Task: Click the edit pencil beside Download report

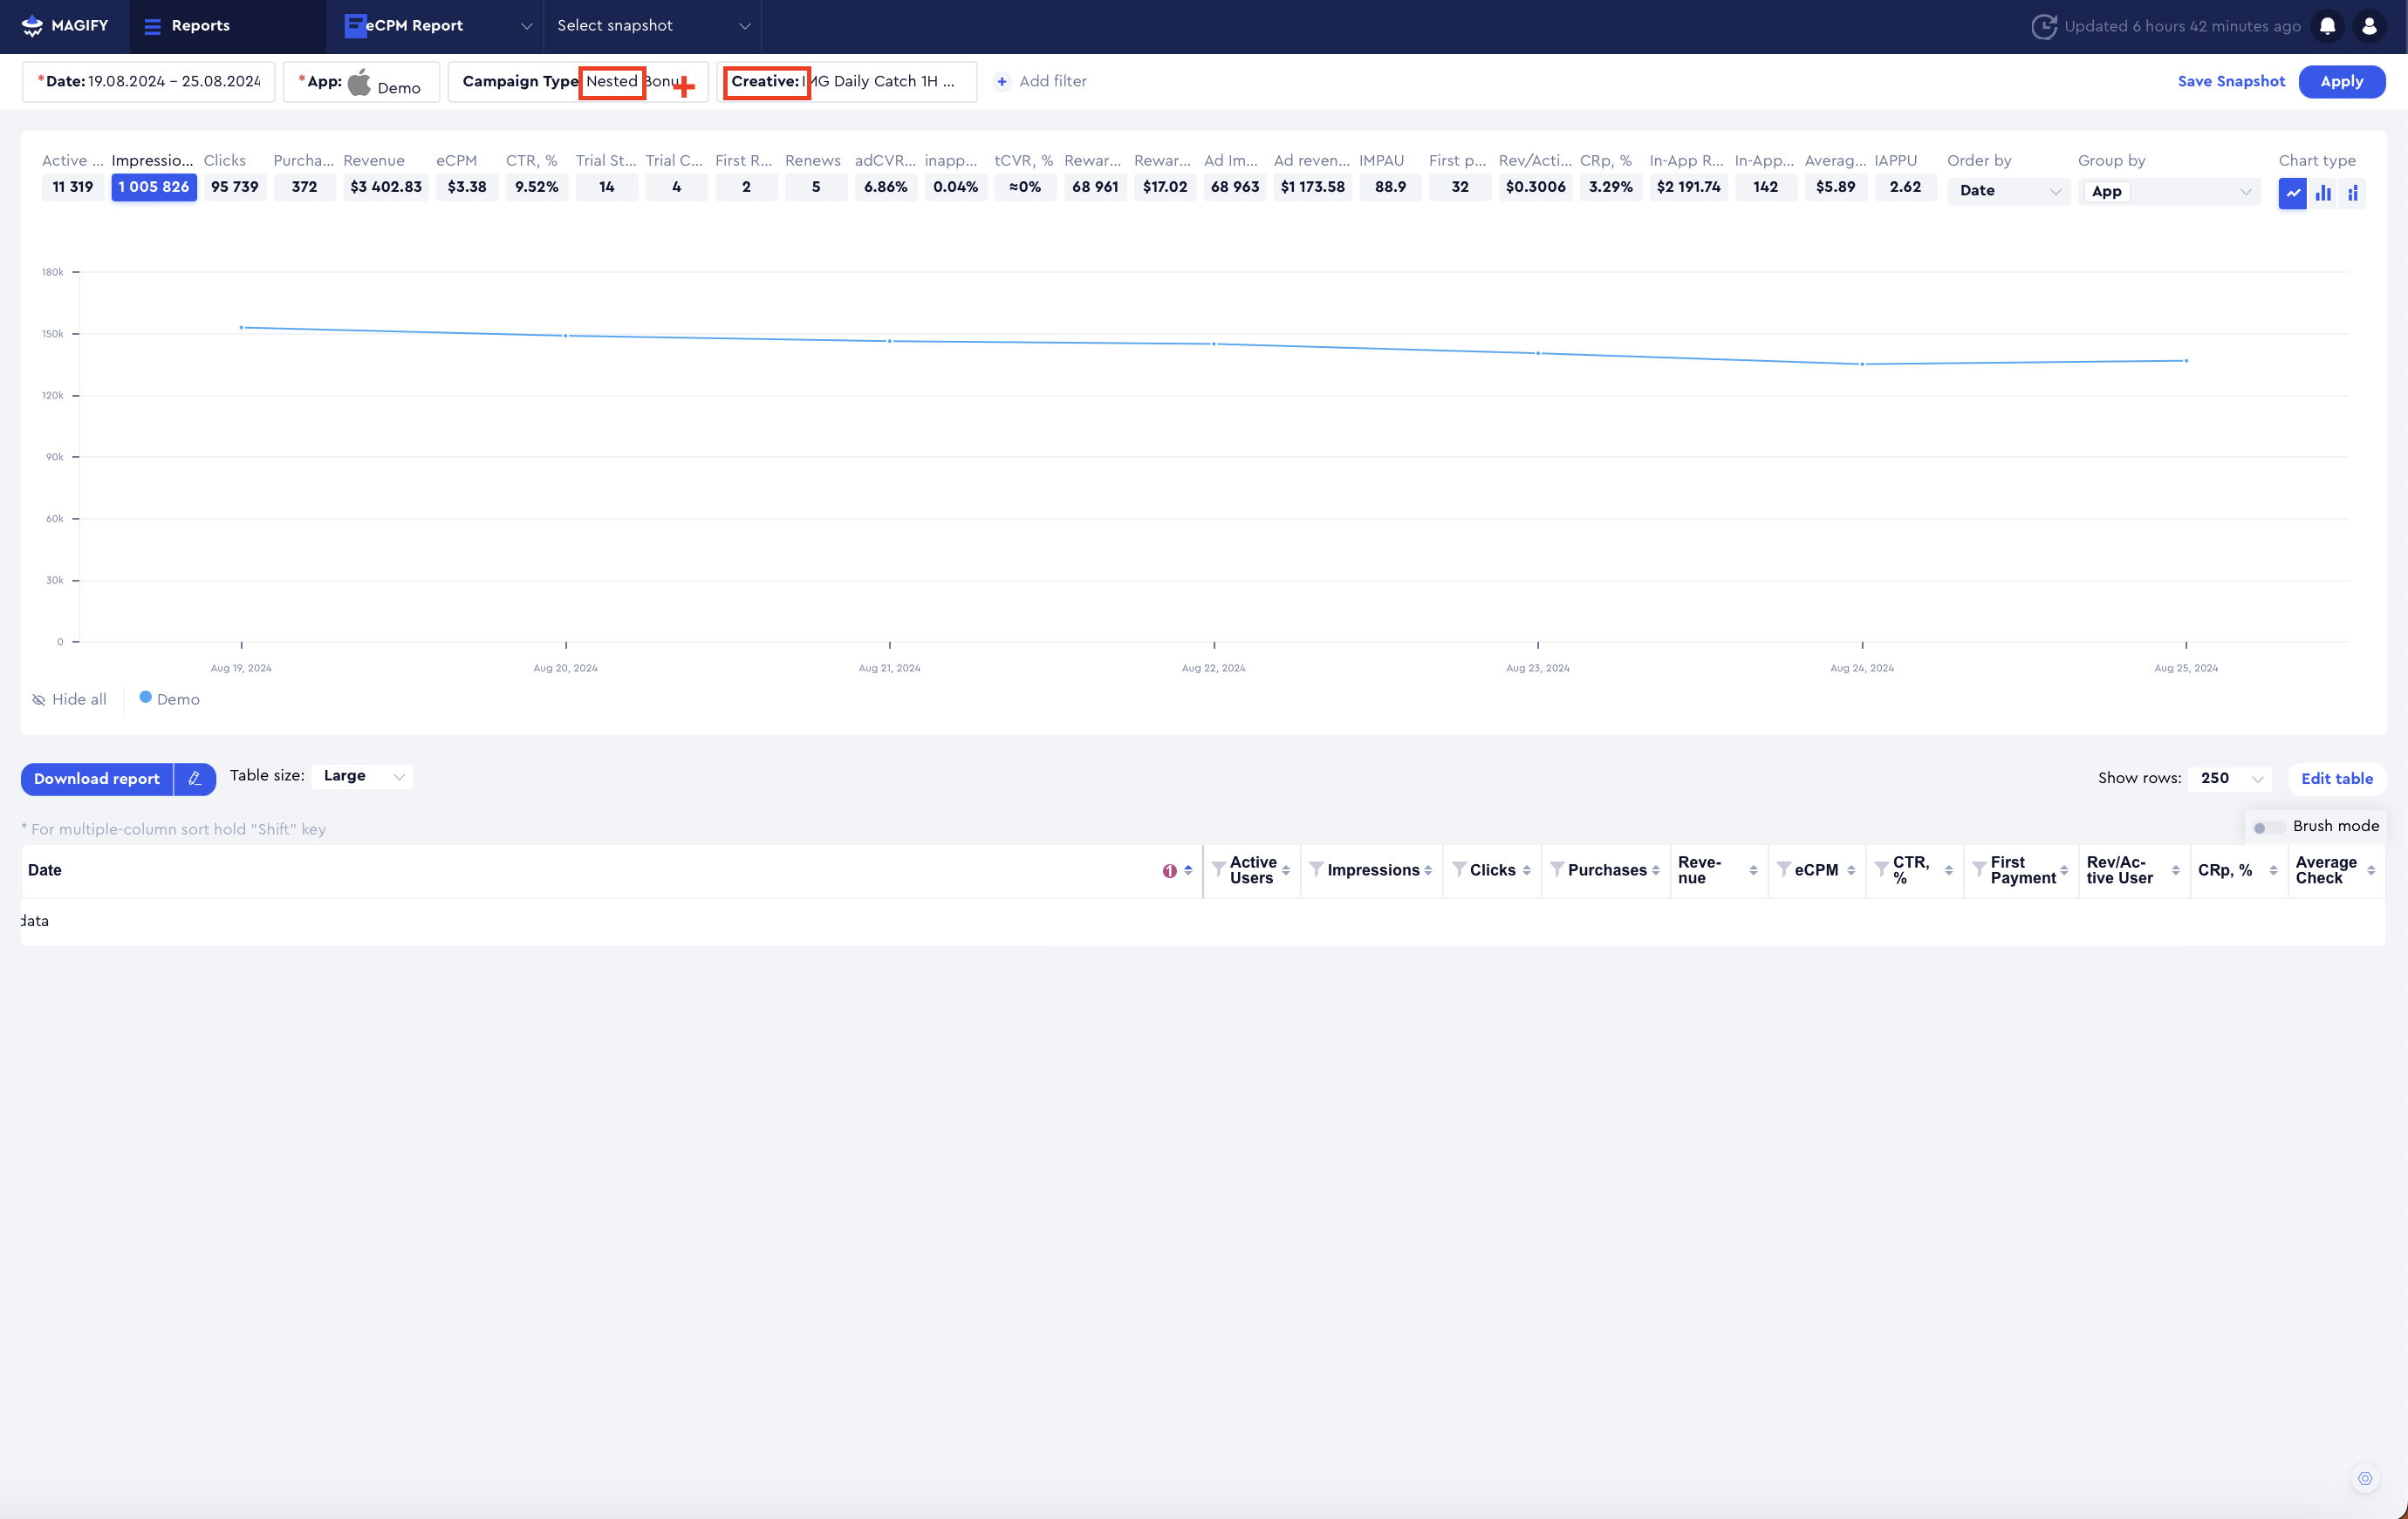Action: (195, 779)
